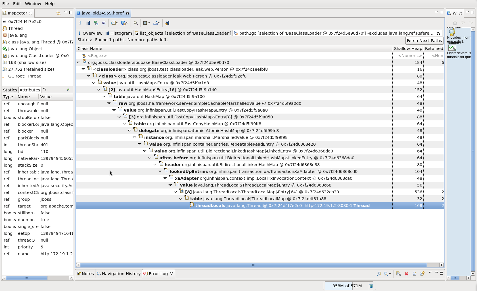Screen dimensions: 477x291
Task: Collapse the BaseClassLoader root tree node
Action: [78, 62]
